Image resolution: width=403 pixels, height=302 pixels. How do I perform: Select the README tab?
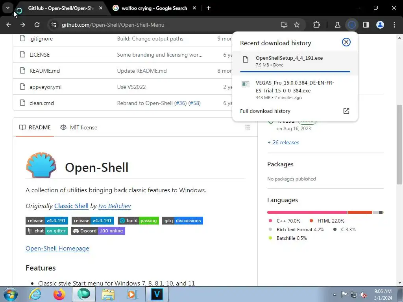pos(35,127)
